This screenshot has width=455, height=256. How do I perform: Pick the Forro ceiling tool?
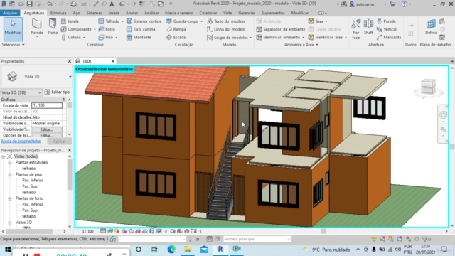point(107,29)
